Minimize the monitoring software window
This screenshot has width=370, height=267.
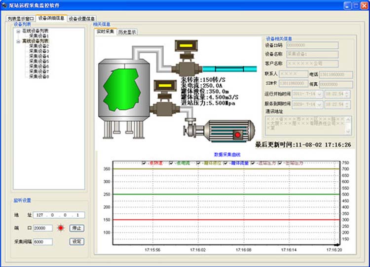(347, 5)
